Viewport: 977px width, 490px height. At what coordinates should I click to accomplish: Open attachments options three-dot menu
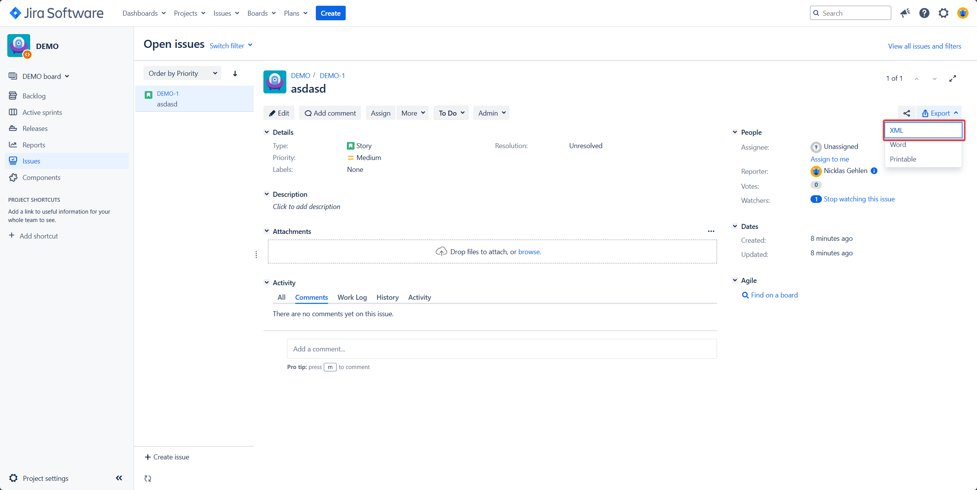click(x=711, y=231)
